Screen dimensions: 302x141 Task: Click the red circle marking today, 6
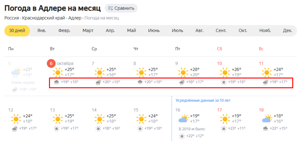pyautogui.click(x=51, y=64)
